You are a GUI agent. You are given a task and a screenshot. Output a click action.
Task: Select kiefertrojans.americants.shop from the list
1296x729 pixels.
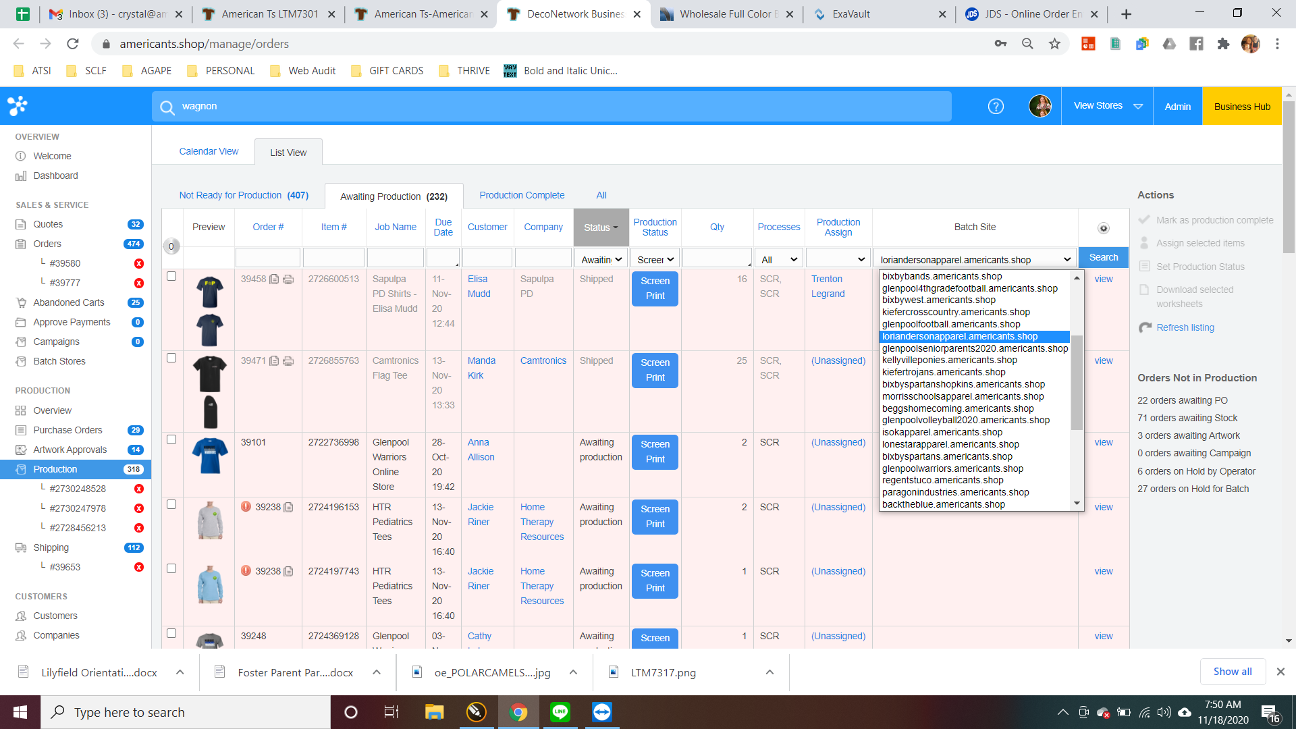click(944, 372)
